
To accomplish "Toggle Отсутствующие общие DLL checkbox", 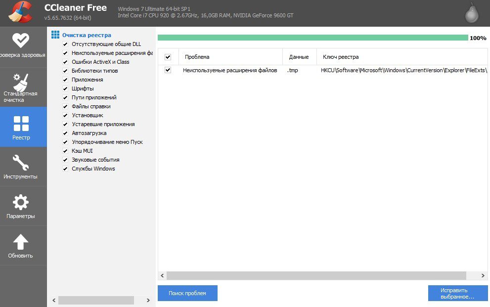I will [65, 44].
